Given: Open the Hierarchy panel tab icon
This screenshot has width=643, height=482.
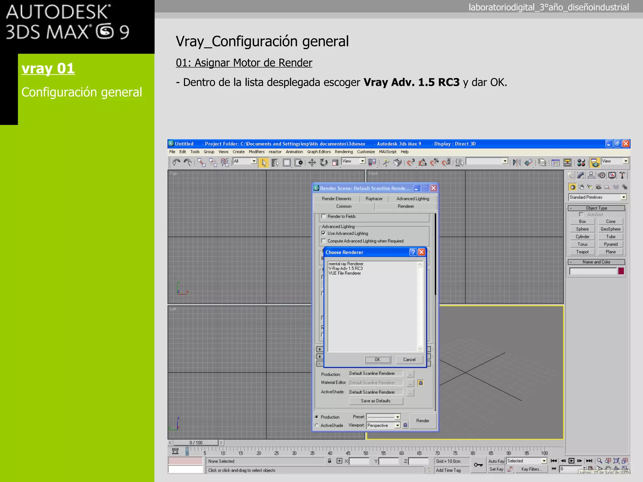Looking at the screenshot, I should [591, 175].
